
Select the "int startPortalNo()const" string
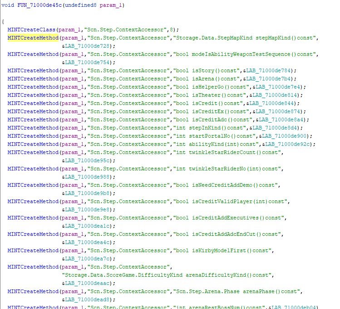[214, 136]
